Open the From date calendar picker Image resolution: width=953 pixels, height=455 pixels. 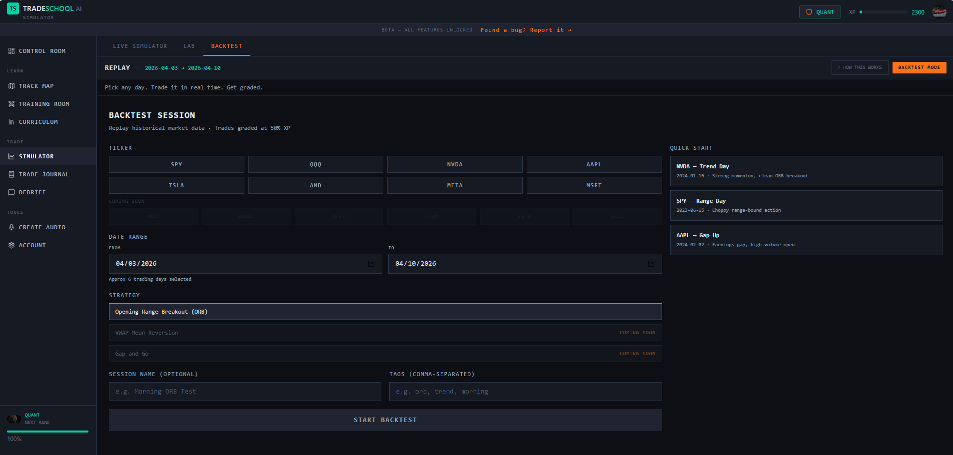pos(371,264)
